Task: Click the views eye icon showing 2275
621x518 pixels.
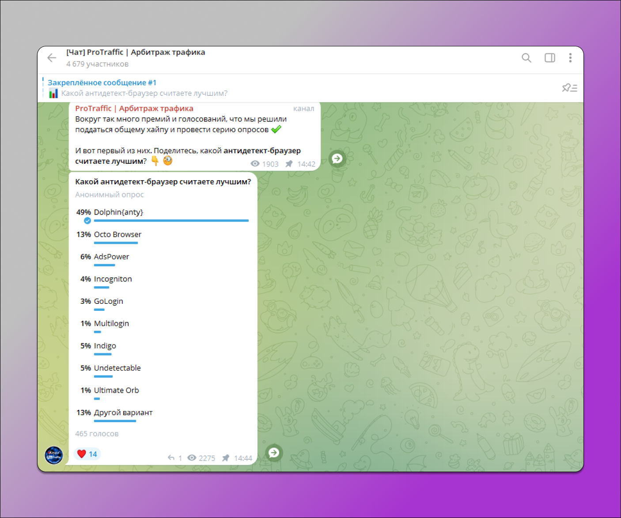Action: pos(192,458)
